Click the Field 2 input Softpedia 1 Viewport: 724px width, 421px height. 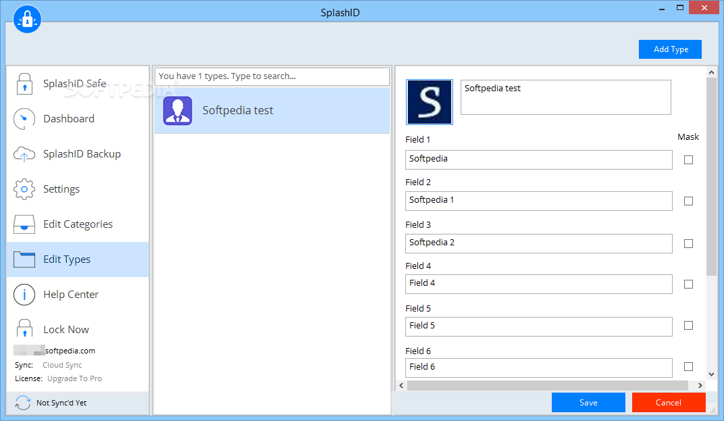(539, 201)
